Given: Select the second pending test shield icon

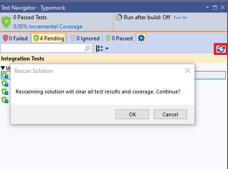Looking at the screenshot, I should tap(5, 83).
